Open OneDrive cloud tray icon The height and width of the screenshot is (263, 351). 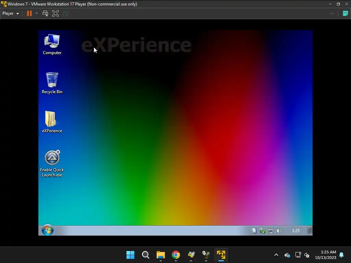(287, 255)
